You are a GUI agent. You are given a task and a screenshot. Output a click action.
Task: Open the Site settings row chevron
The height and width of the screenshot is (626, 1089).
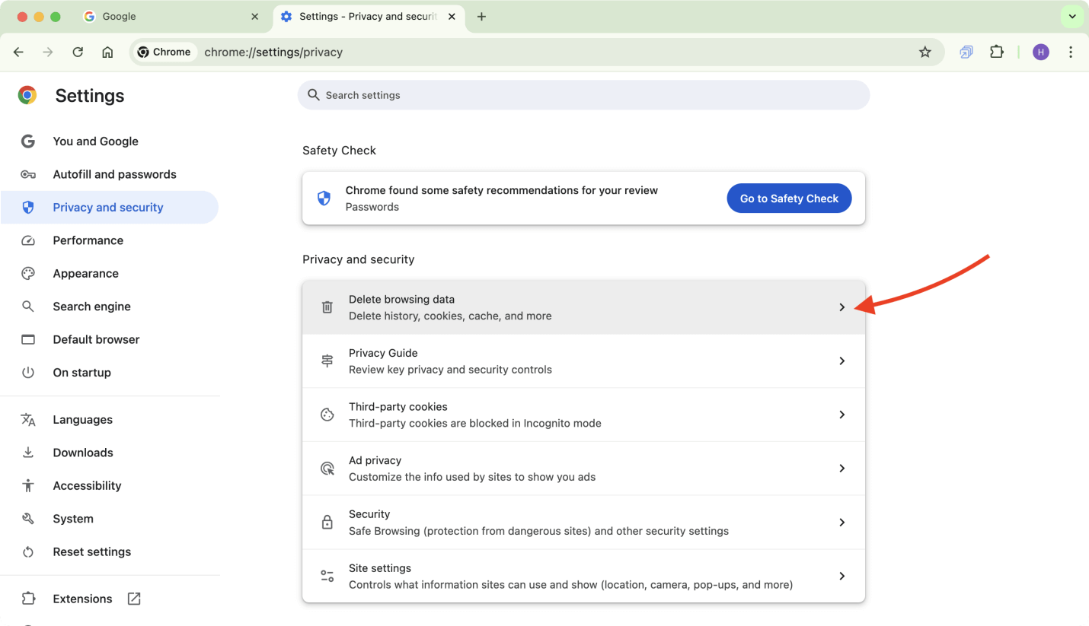pyautogui.click(x=841, y=576)
